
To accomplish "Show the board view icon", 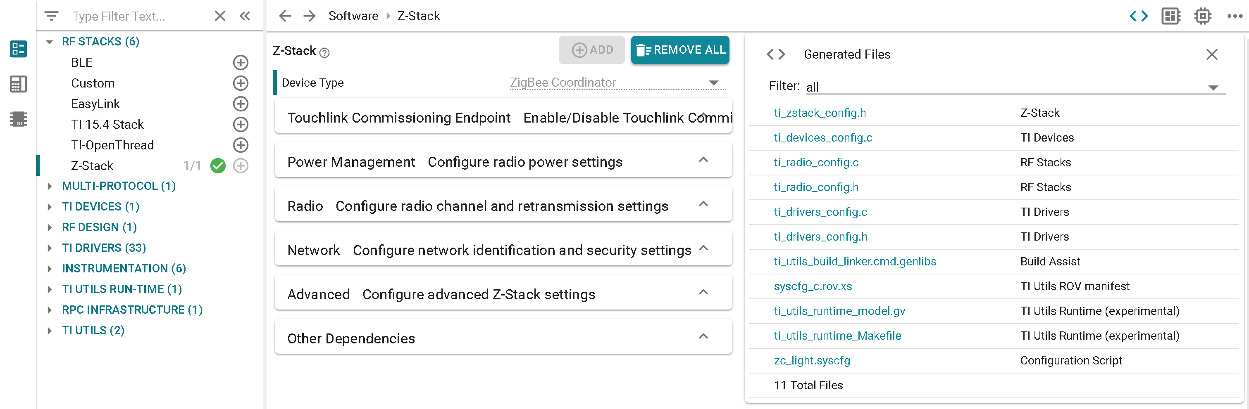I will click(1170, 16).
